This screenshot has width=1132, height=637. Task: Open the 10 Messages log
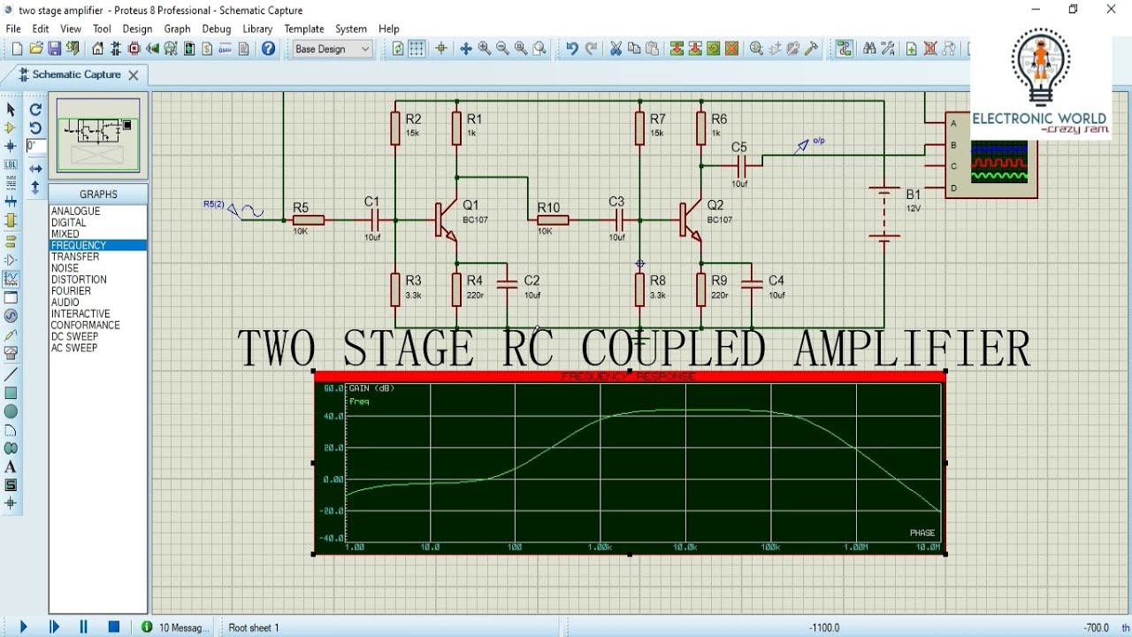pos(175,627)
